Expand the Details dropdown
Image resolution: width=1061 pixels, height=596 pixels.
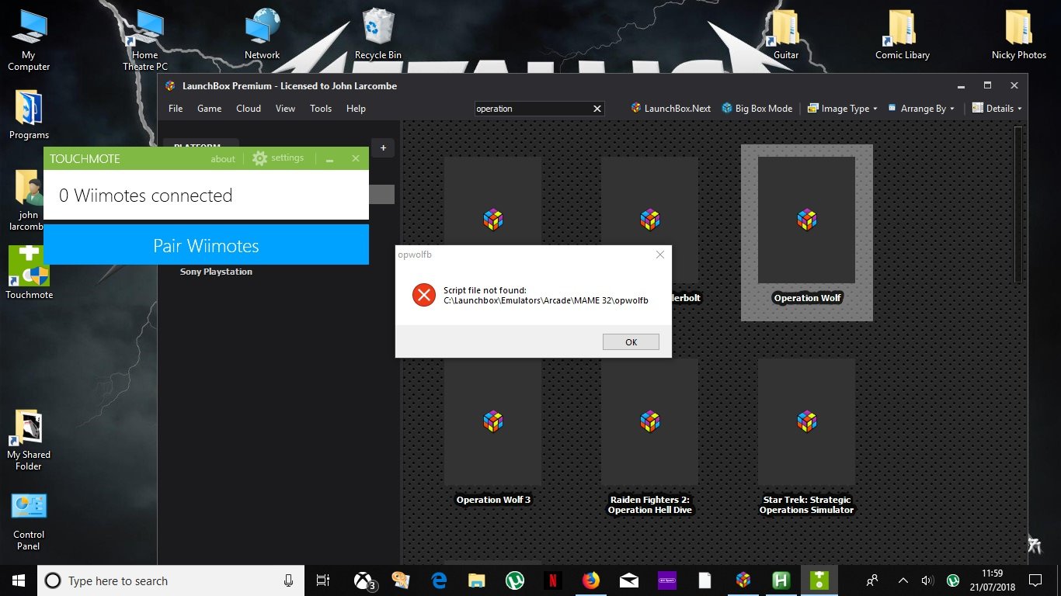pos(997,109)
